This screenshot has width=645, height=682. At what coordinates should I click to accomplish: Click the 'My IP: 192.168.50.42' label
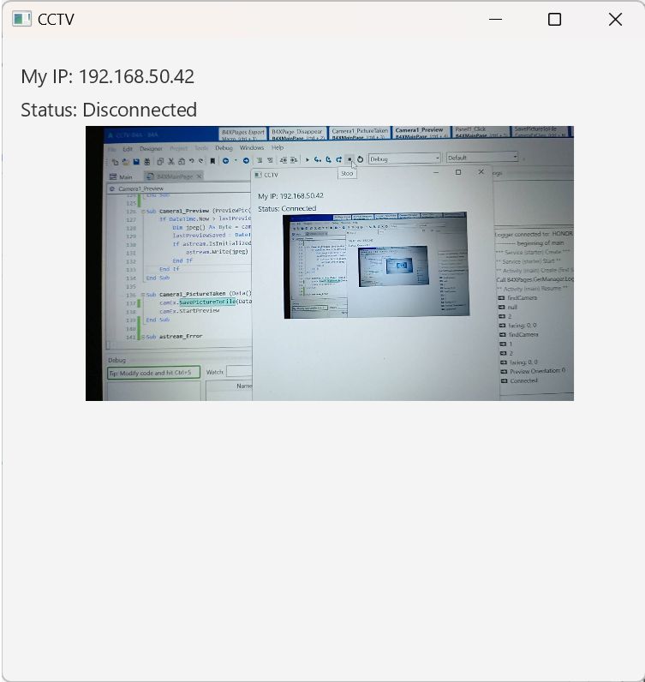(107, 76)
